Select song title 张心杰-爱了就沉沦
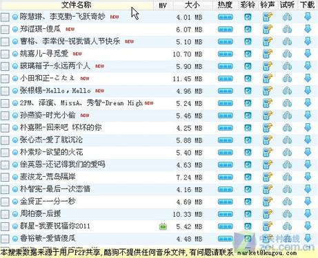The width and height of the screenshot is (318, 258). [x=51, y=140]
